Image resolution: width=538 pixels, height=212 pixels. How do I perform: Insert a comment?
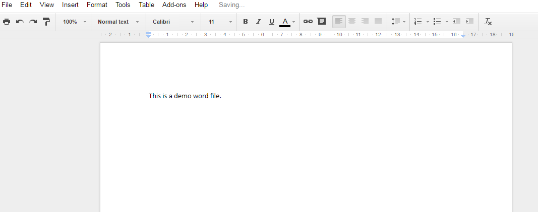[321, 21]
